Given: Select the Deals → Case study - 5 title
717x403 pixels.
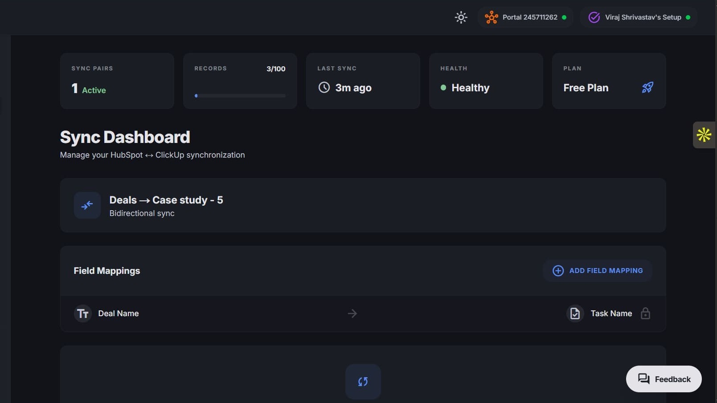Looking at the screenshot, I should pyautogui.click(x=166, y=200).
